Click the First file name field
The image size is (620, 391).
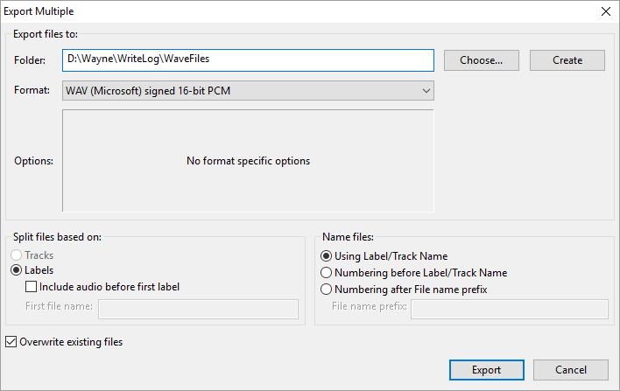coord(198,309)
